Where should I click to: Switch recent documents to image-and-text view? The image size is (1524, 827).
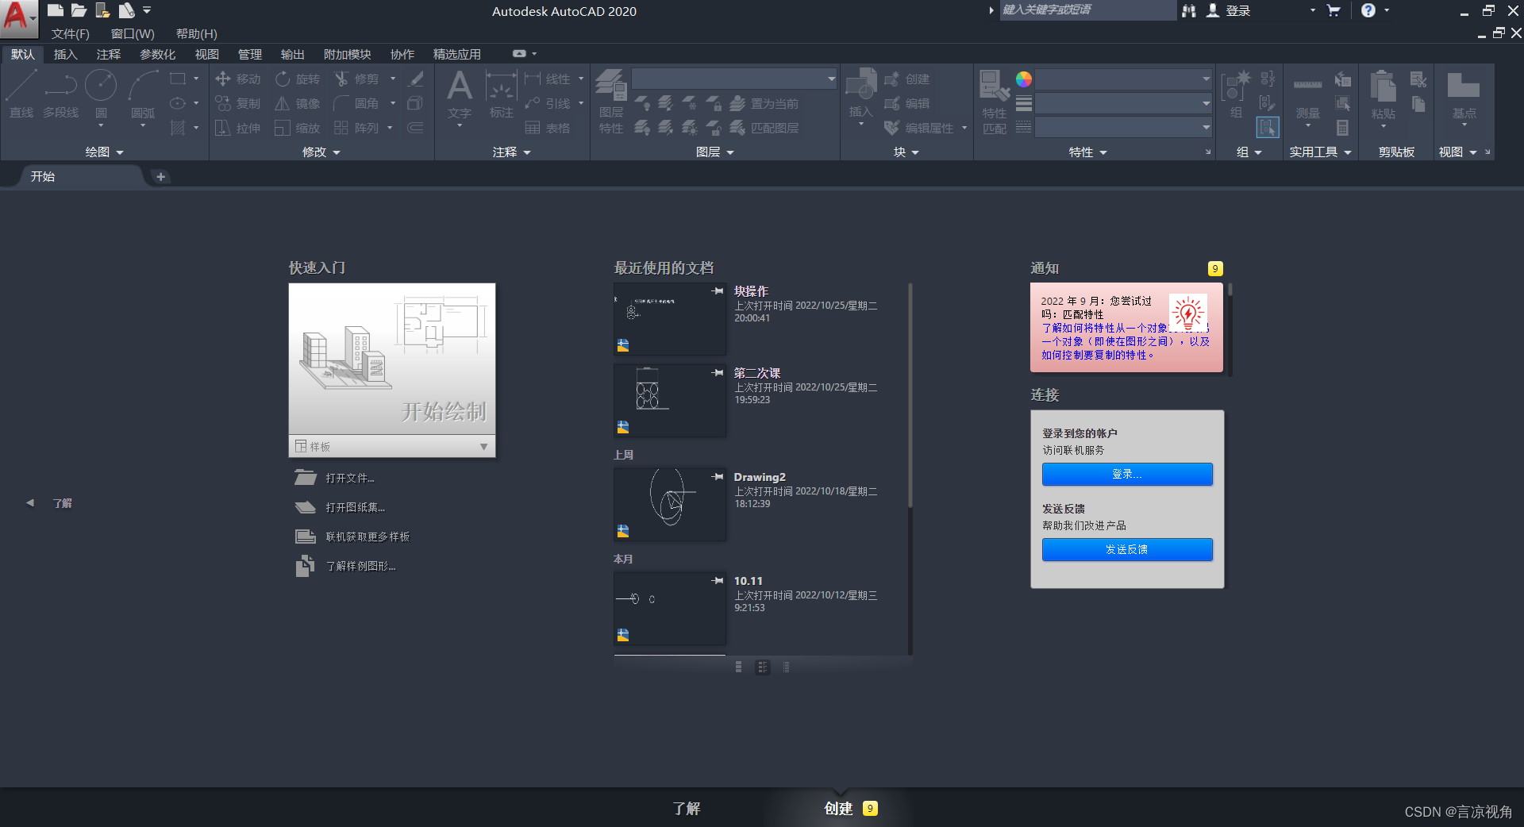point(763,667)
